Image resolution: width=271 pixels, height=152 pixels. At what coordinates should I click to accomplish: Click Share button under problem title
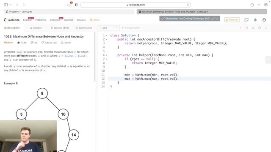click(x=66, y=43)
